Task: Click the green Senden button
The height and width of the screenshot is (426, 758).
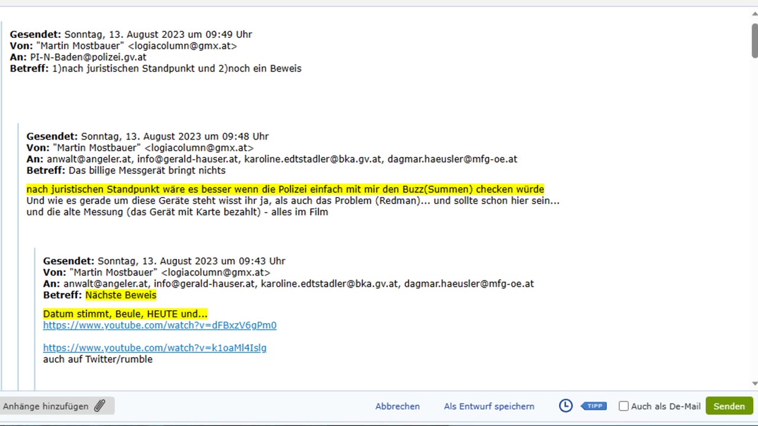Action: click(729, 406)
